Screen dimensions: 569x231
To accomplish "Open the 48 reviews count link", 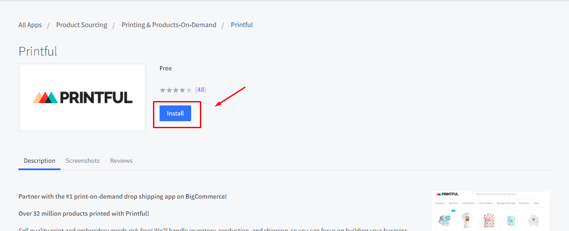I will (201, 90).
